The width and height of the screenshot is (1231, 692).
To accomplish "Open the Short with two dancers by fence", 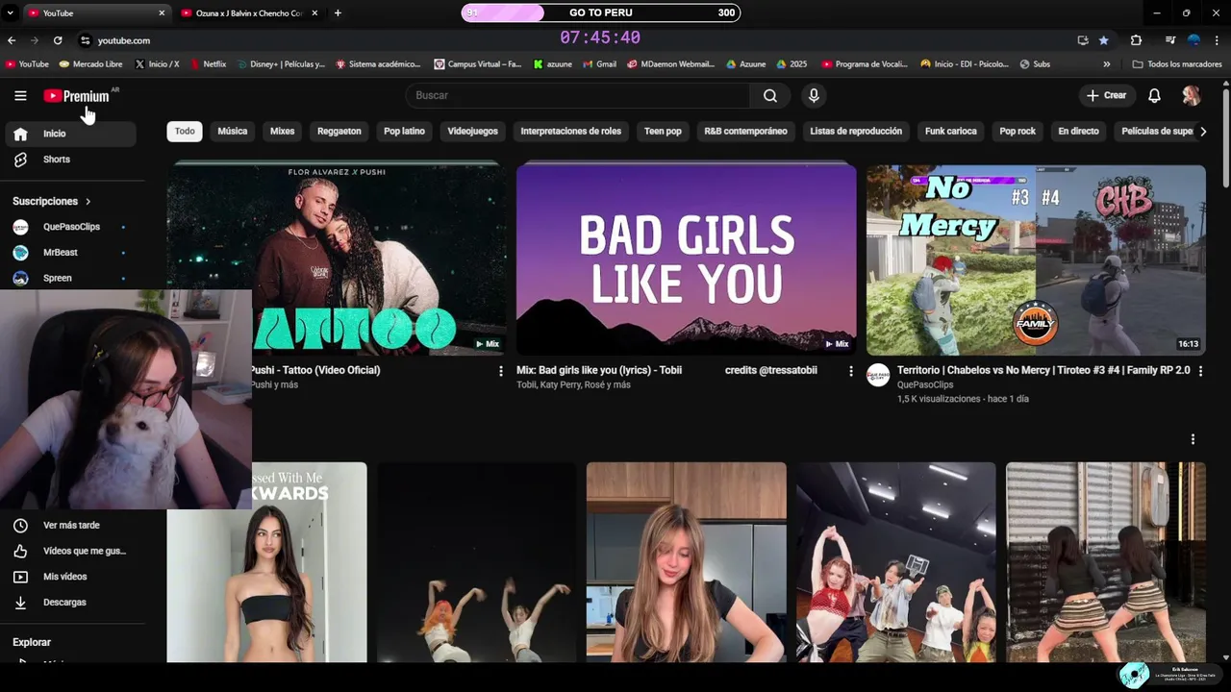I will [x=1105, y=562].
